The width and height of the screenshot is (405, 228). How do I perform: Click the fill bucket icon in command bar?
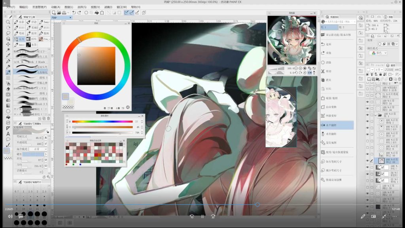[97, 13]
